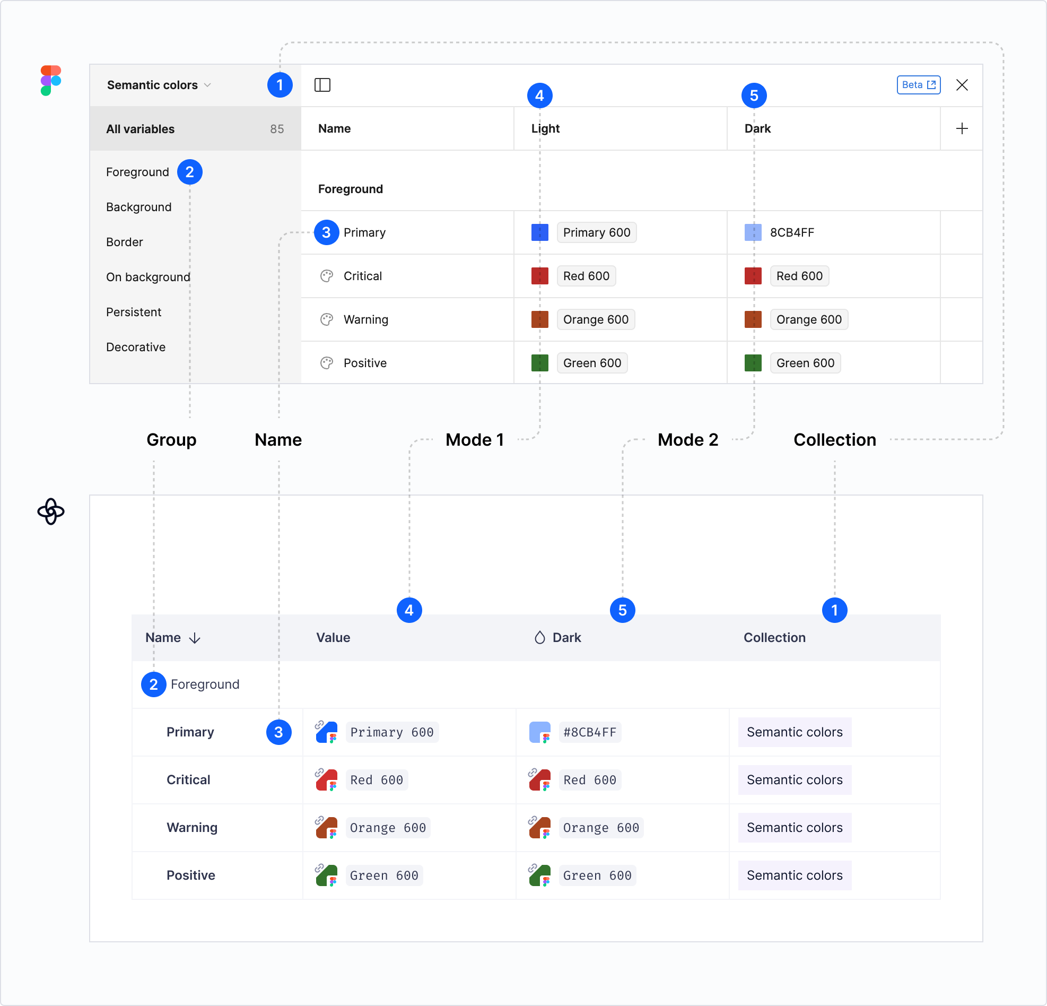This screenshot has height=1006, width=1047.
Task: Click palette icon beside Positive variable
Action: pos(326,363)
